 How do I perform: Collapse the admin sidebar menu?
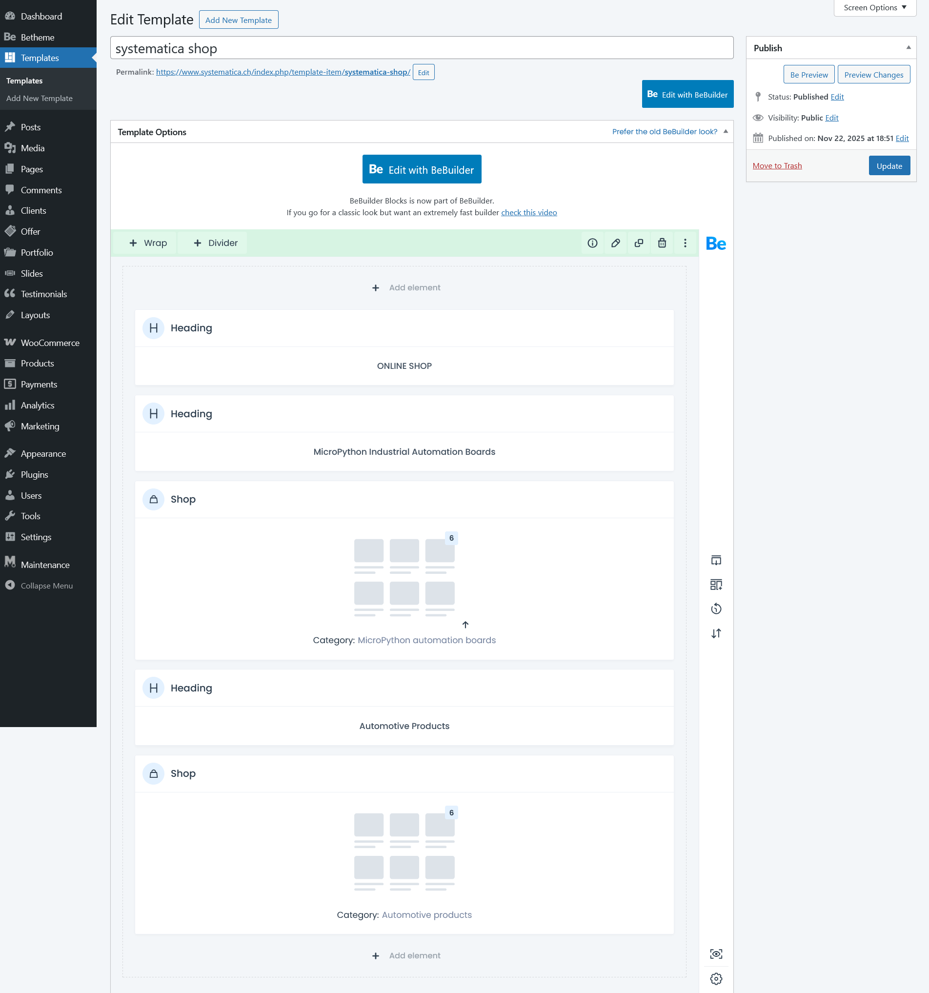[x=46, y=586]
